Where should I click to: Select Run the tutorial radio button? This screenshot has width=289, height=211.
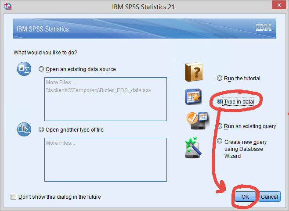click(219, 78)
